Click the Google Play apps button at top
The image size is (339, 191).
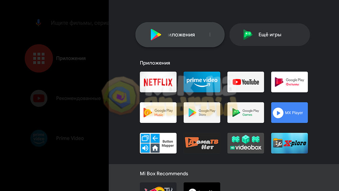(x=180, y=35)
